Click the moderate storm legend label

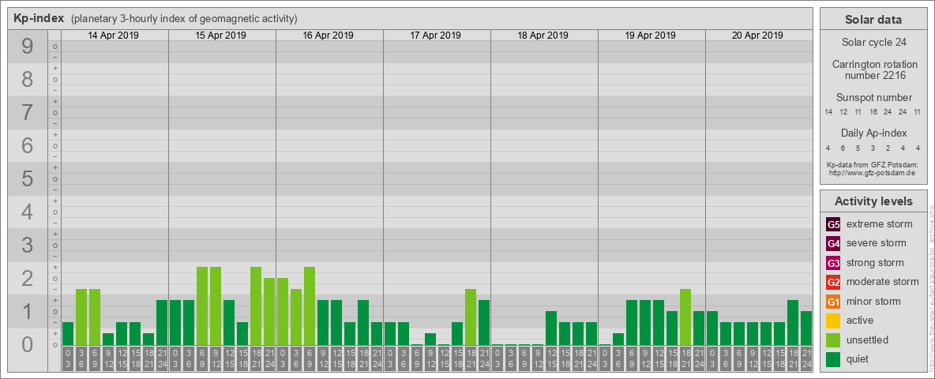coord(883,282)
